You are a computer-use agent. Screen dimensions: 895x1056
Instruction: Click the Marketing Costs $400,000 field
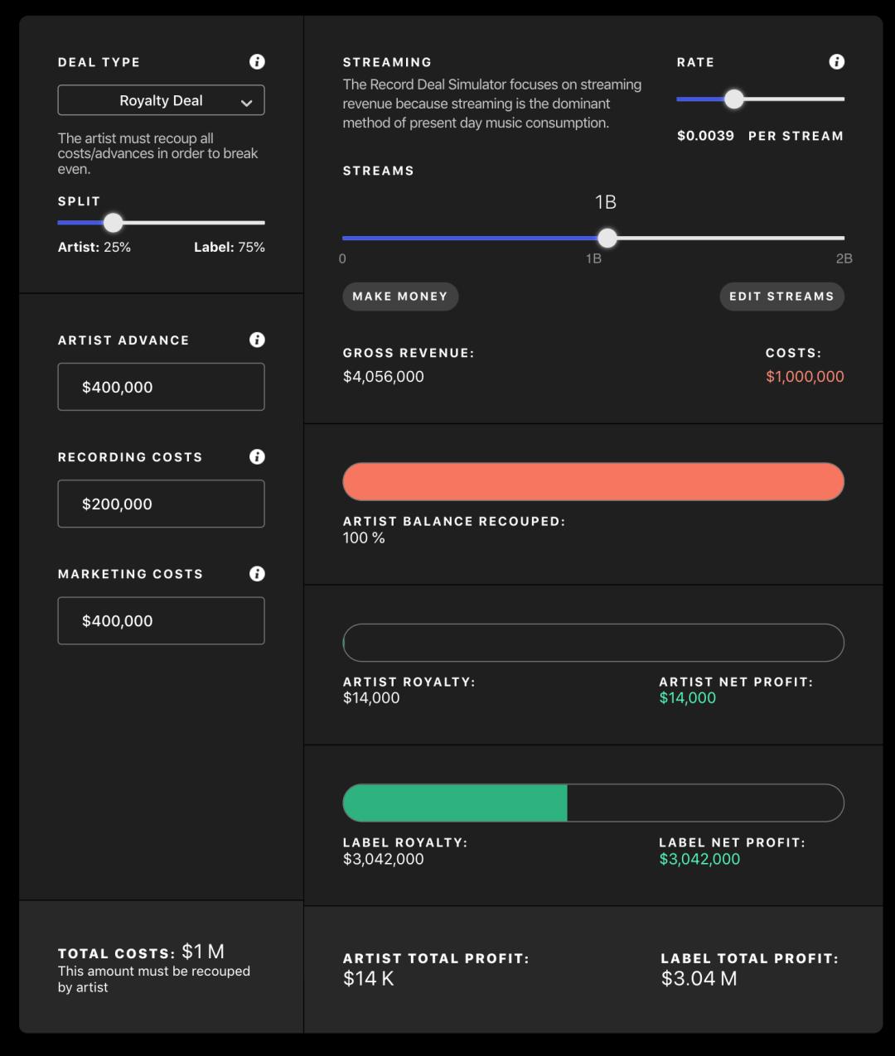tap(161, 620)
